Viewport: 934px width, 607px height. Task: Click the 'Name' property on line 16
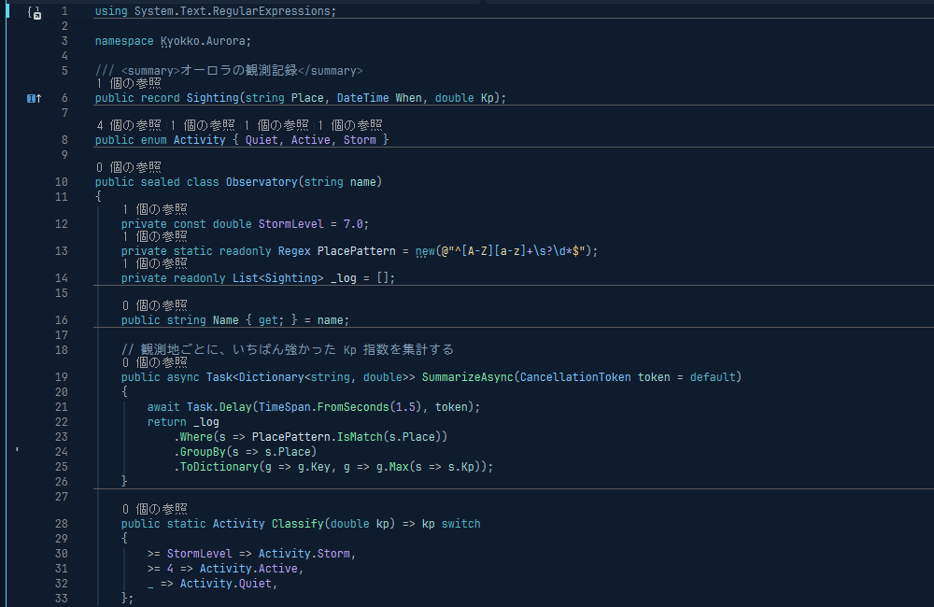click(x=226, y=320)
